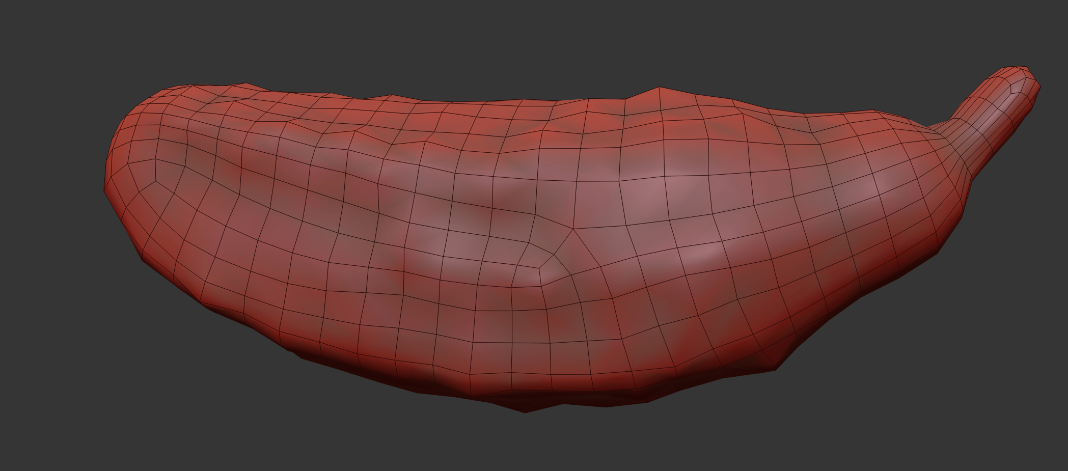Select the five-edge pole vertex at mesh center

click(574, 229)
